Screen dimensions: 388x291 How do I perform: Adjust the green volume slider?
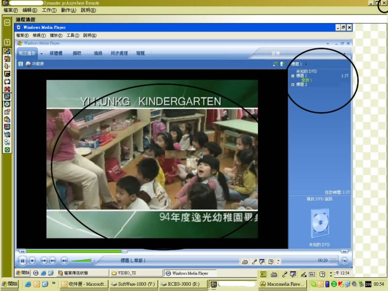tap(82, 260)
